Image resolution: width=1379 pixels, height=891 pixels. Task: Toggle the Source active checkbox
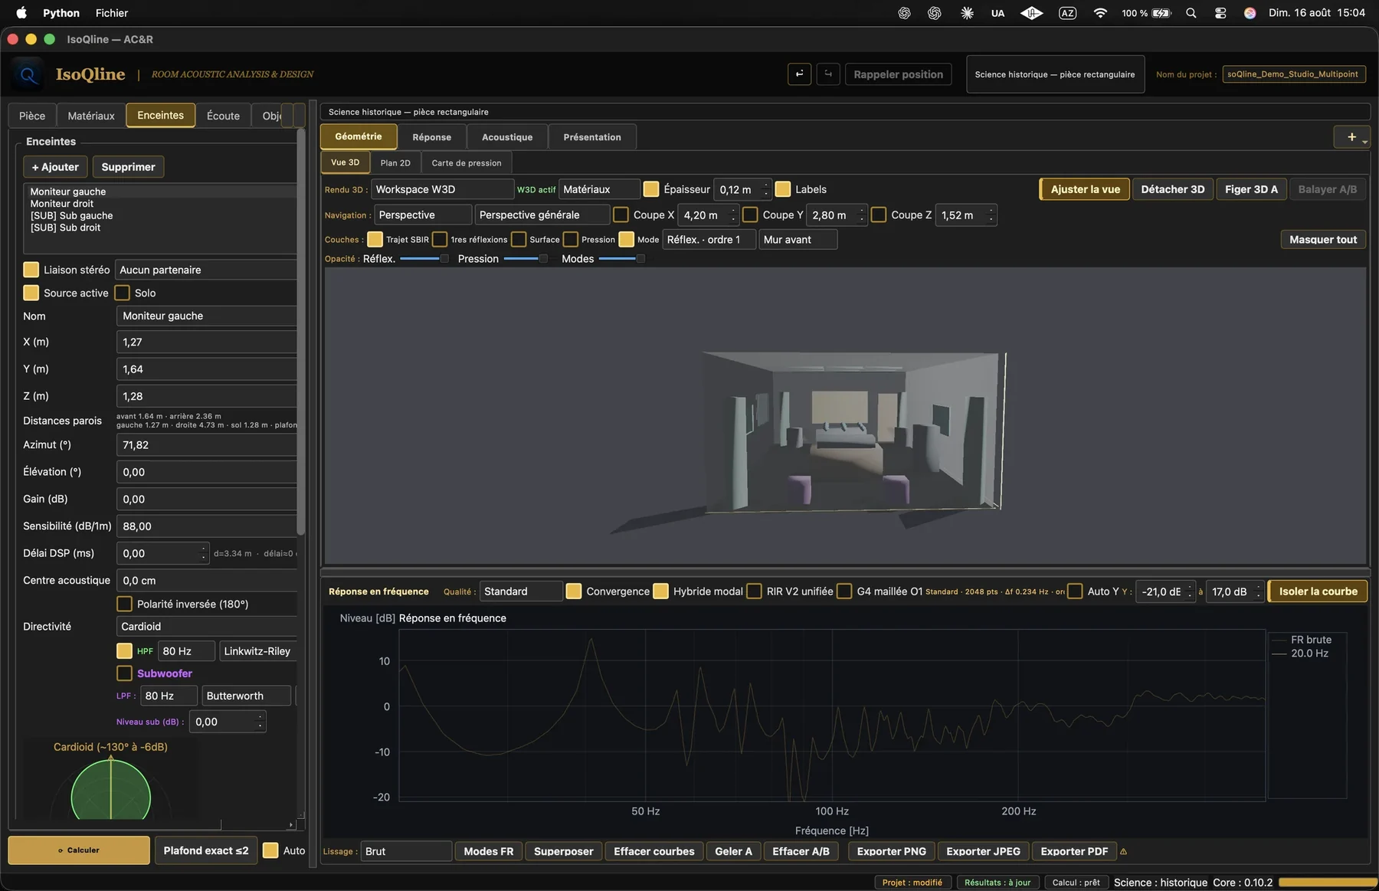click(31, 293)
